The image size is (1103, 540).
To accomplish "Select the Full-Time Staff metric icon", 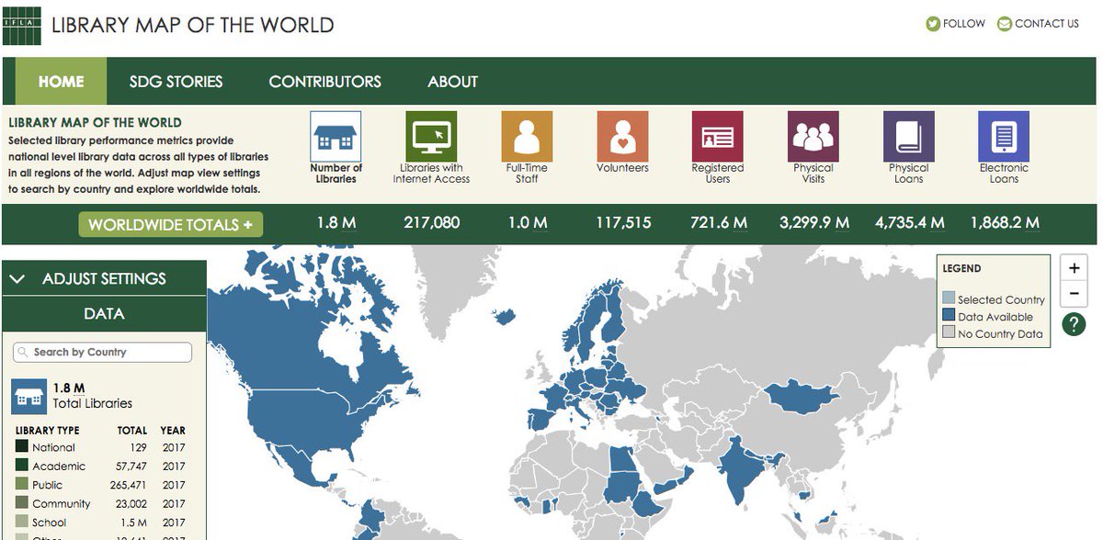I will point(527,137).
